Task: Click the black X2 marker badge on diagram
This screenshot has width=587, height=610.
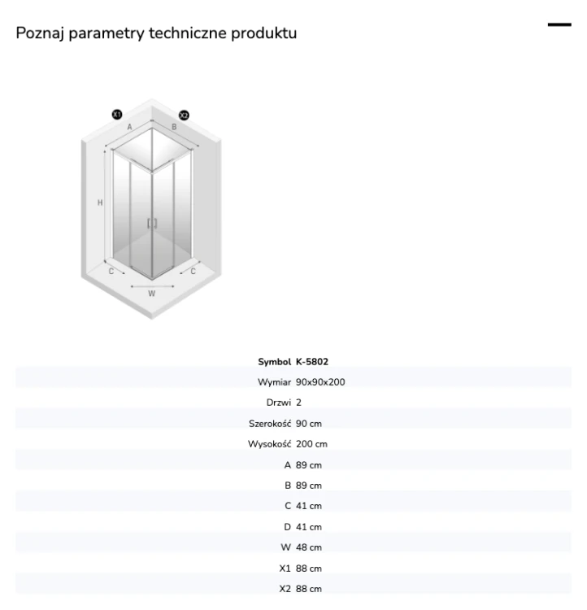Action: tap(184, 115)
